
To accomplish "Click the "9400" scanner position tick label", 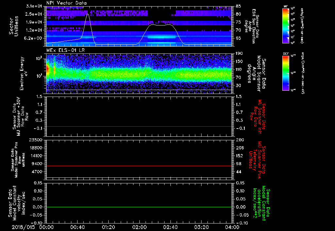I will [x=37, y=164].
